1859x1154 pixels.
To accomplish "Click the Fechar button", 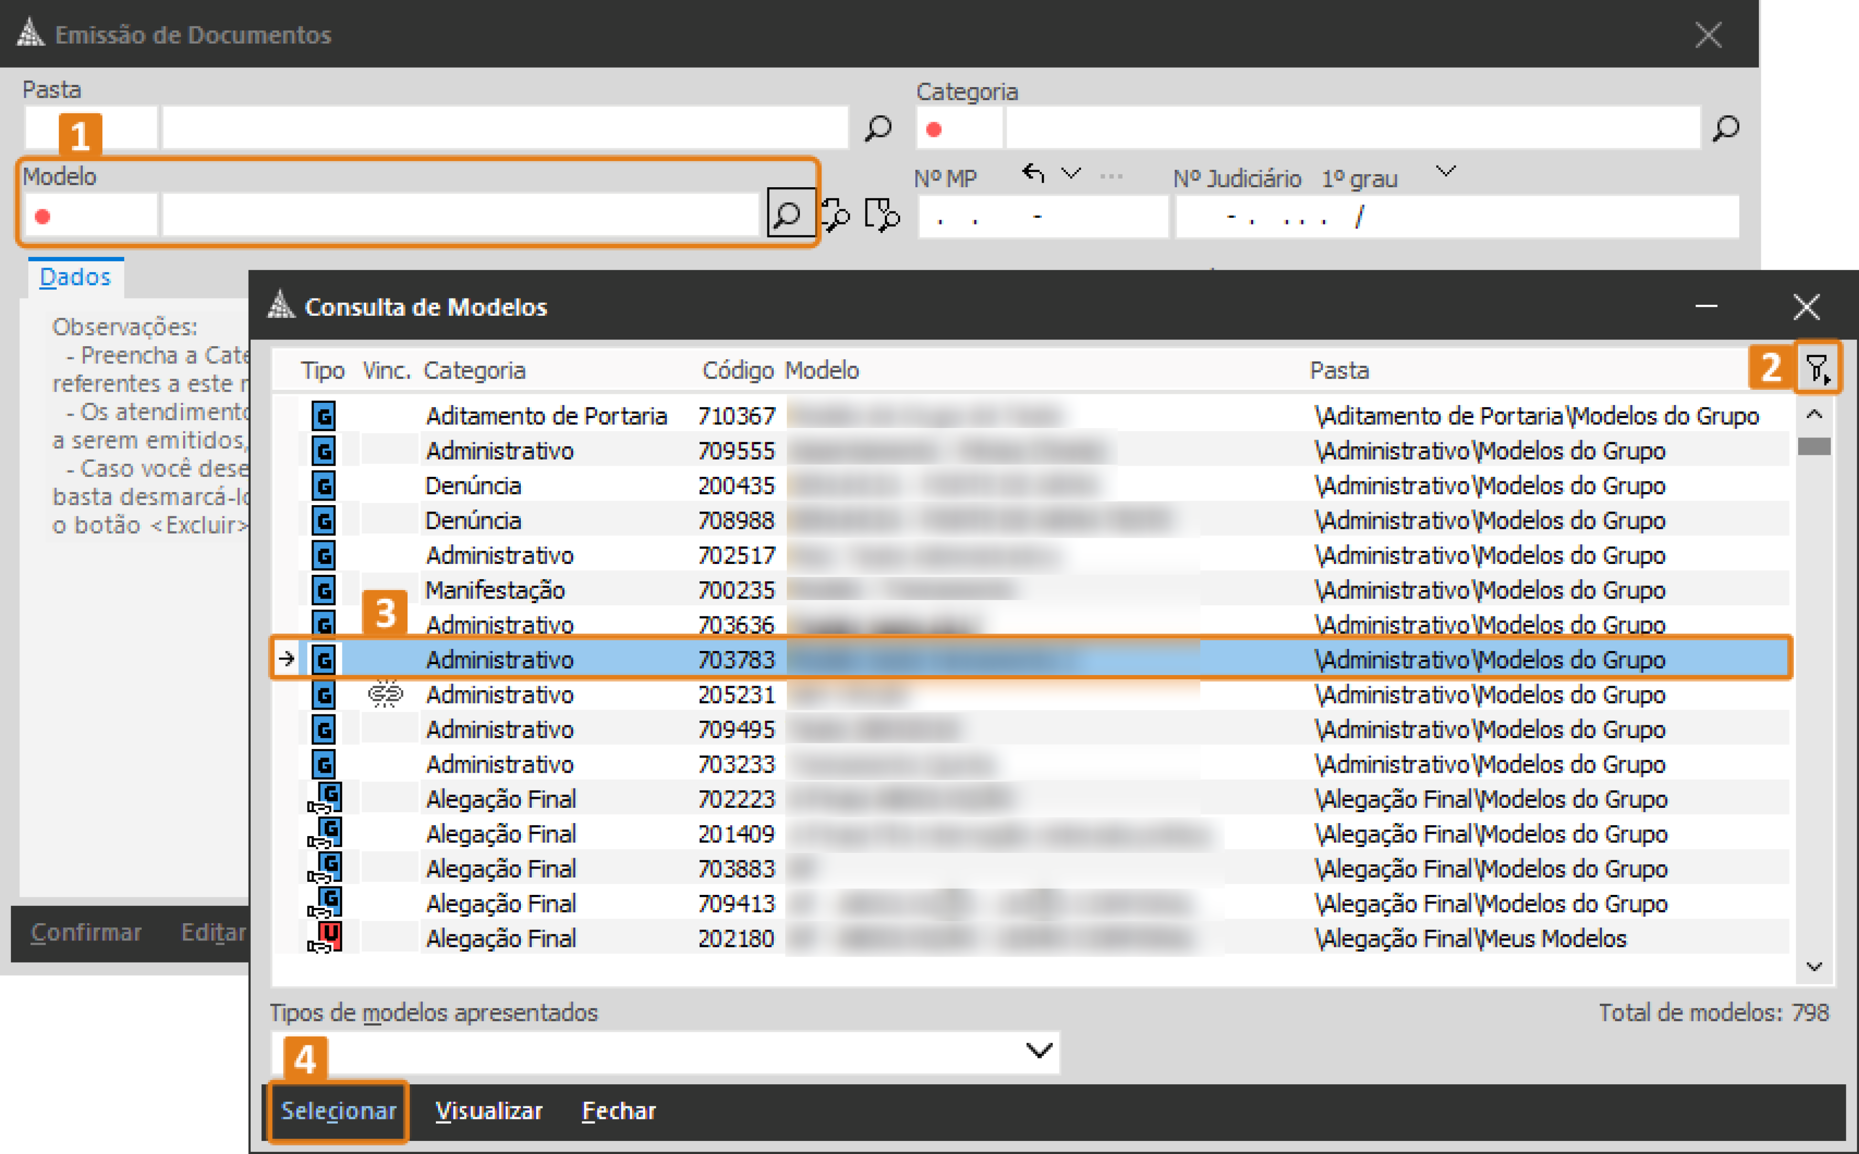I will pos(618,1110).
